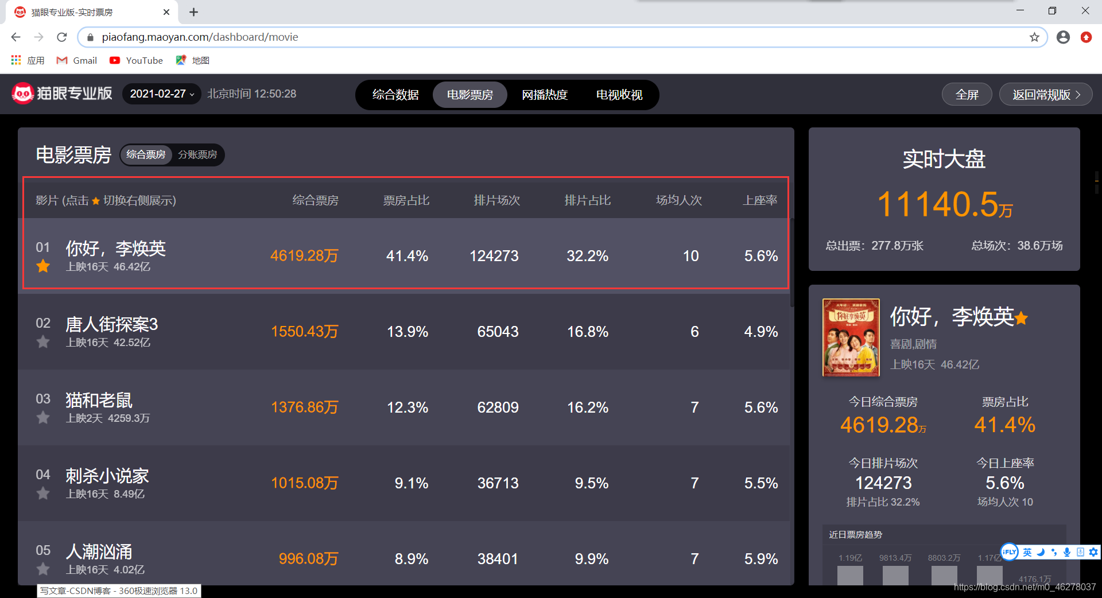The width and height of the screenshot is (1102, 598).
Task: Click the 猫和老鼠 movie title
Action: pyautogui.click(x=99, y=400)
